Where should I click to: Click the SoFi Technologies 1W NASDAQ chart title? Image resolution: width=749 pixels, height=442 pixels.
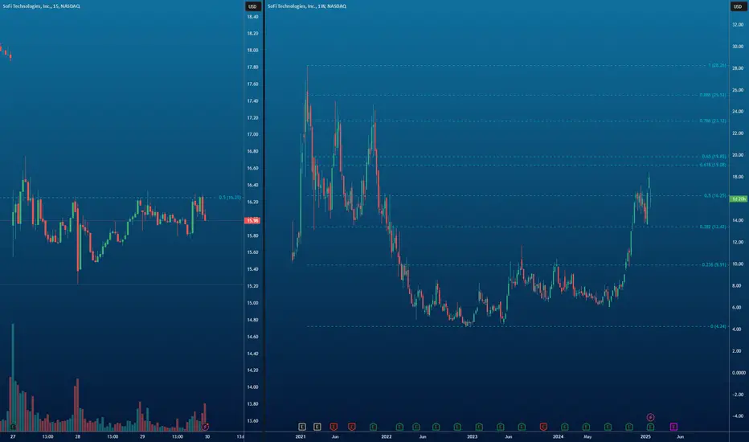(x=307, y=6)
